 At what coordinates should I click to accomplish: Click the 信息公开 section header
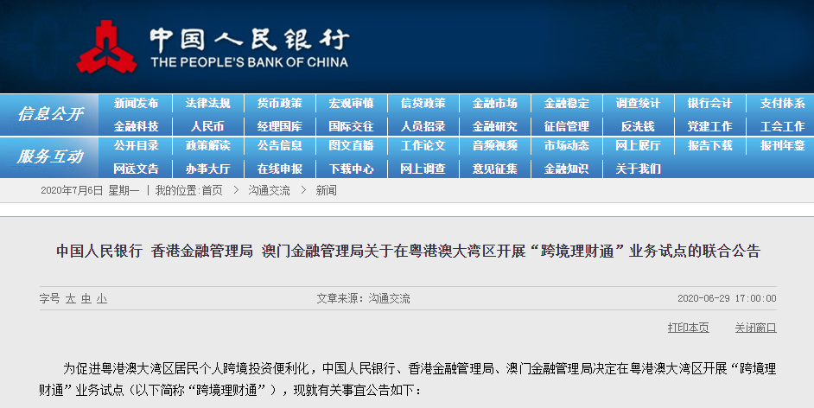[x=50, y=115]
